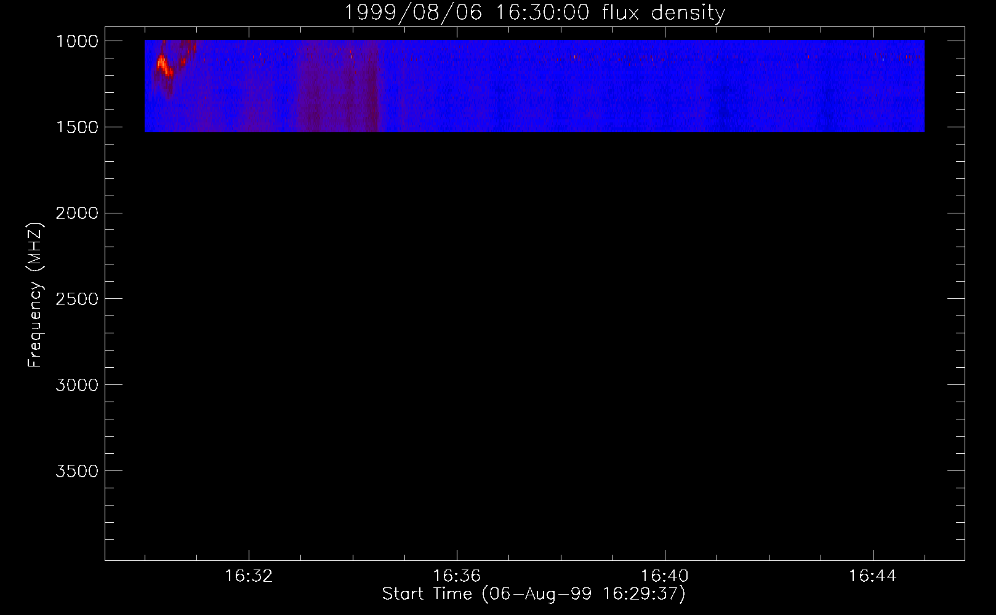Click the bright red burst in the spectrogram
The image size is (996, 615).
pos(164,65)
